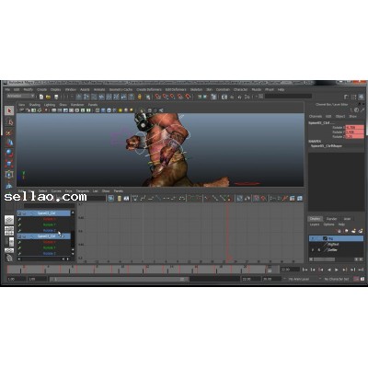The width and height of the screenshot is (368, 368).
Task: Select green Rotate Y curve in outliner
Action: pyautogui.click(x=50, y=224)
